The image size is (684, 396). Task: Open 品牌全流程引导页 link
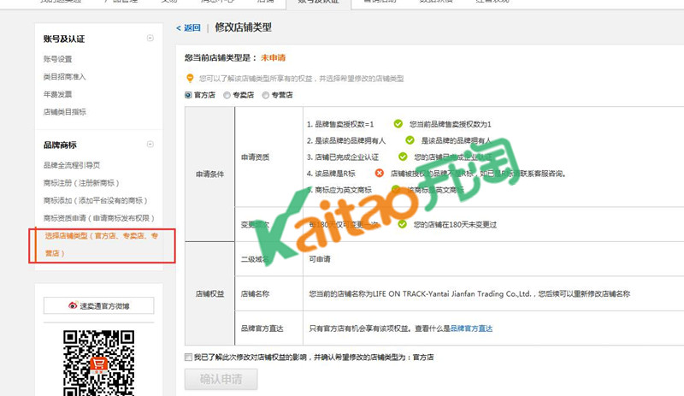coord(72,165)
